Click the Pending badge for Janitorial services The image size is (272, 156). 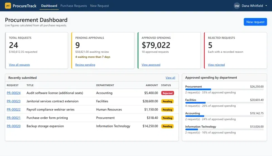167,101
